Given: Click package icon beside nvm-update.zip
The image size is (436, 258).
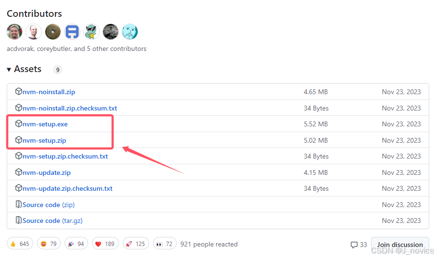Looking at the screenshot, I should [19, 172].
